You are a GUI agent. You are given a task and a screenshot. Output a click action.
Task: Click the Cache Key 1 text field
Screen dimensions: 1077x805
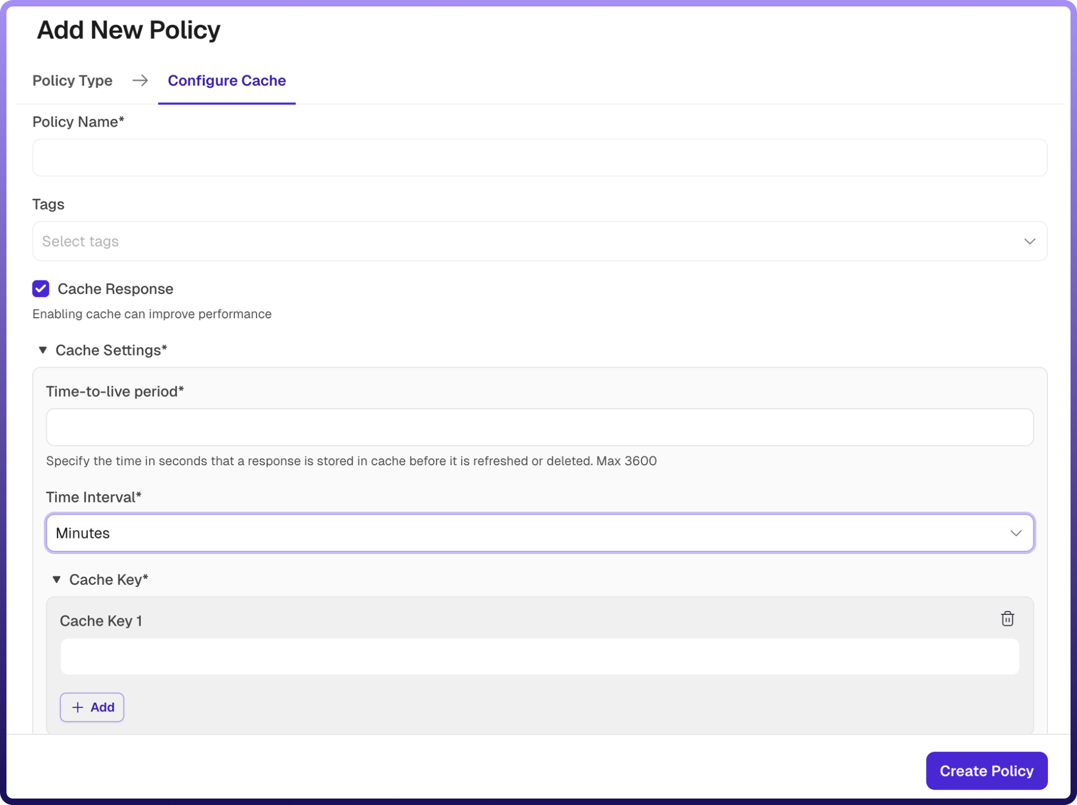(x=539, y=656)
